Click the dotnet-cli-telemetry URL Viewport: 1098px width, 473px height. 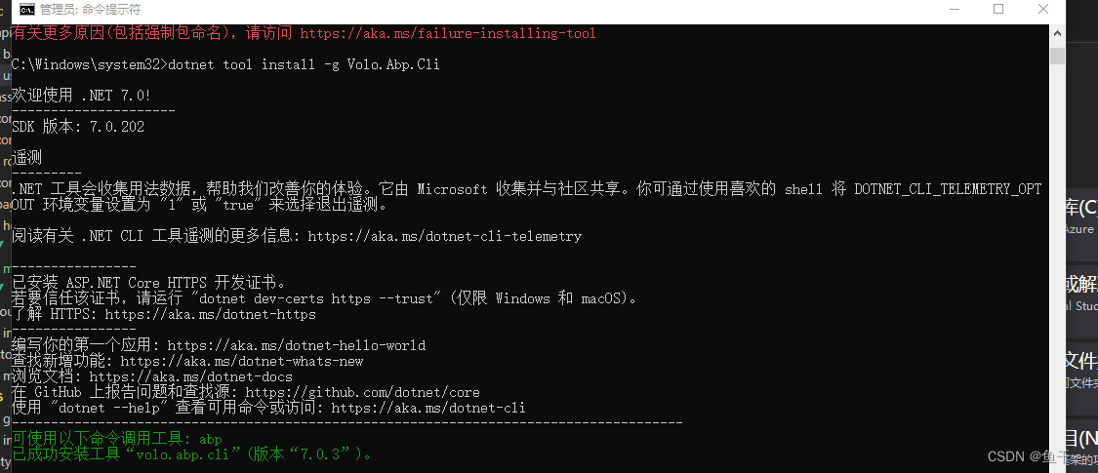click(444, 236)
